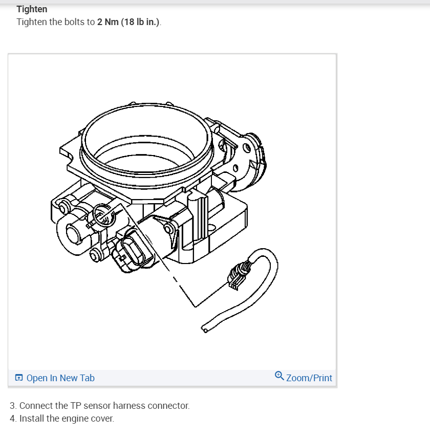The width and height of the screenshot is (430, 438).
Task: Select the Zoom/Print link text
Action: (x=309, y=378)
